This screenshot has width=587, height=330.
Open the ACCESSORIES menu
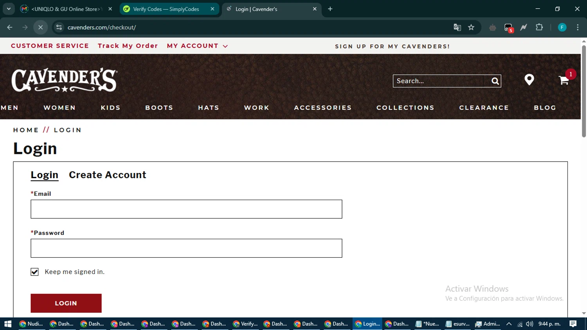(x=323, y=108)
